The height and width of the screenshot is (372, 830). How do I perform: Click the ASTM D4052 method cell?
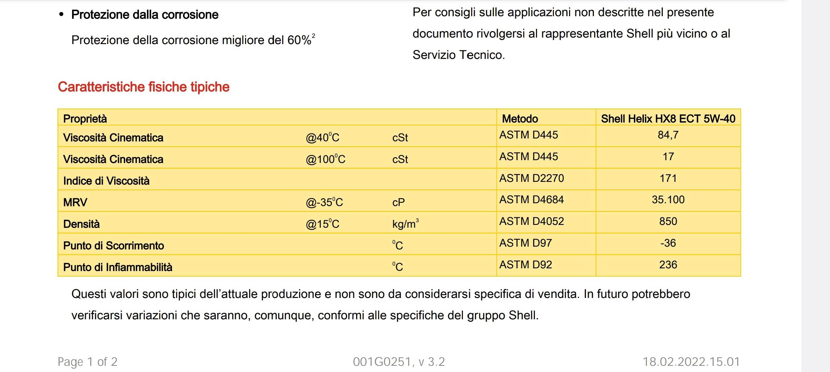(532, 221)
